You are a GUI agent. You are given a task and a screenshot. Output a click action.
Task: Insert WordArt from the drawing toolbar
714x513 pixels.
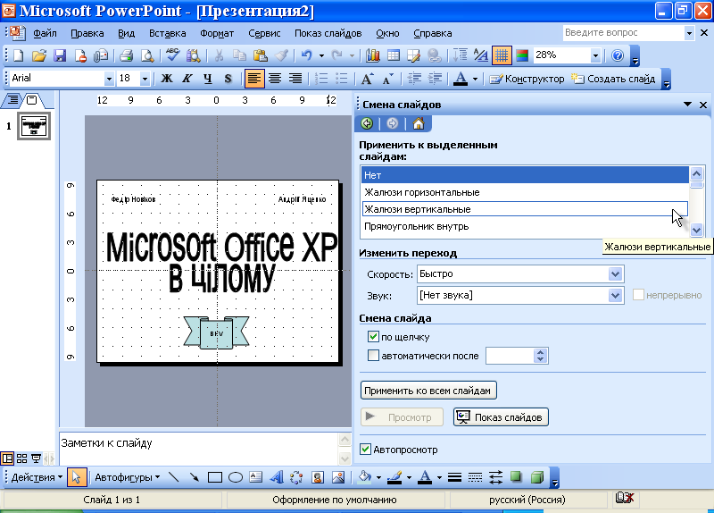pyautogui.click(x=276, y=477)
